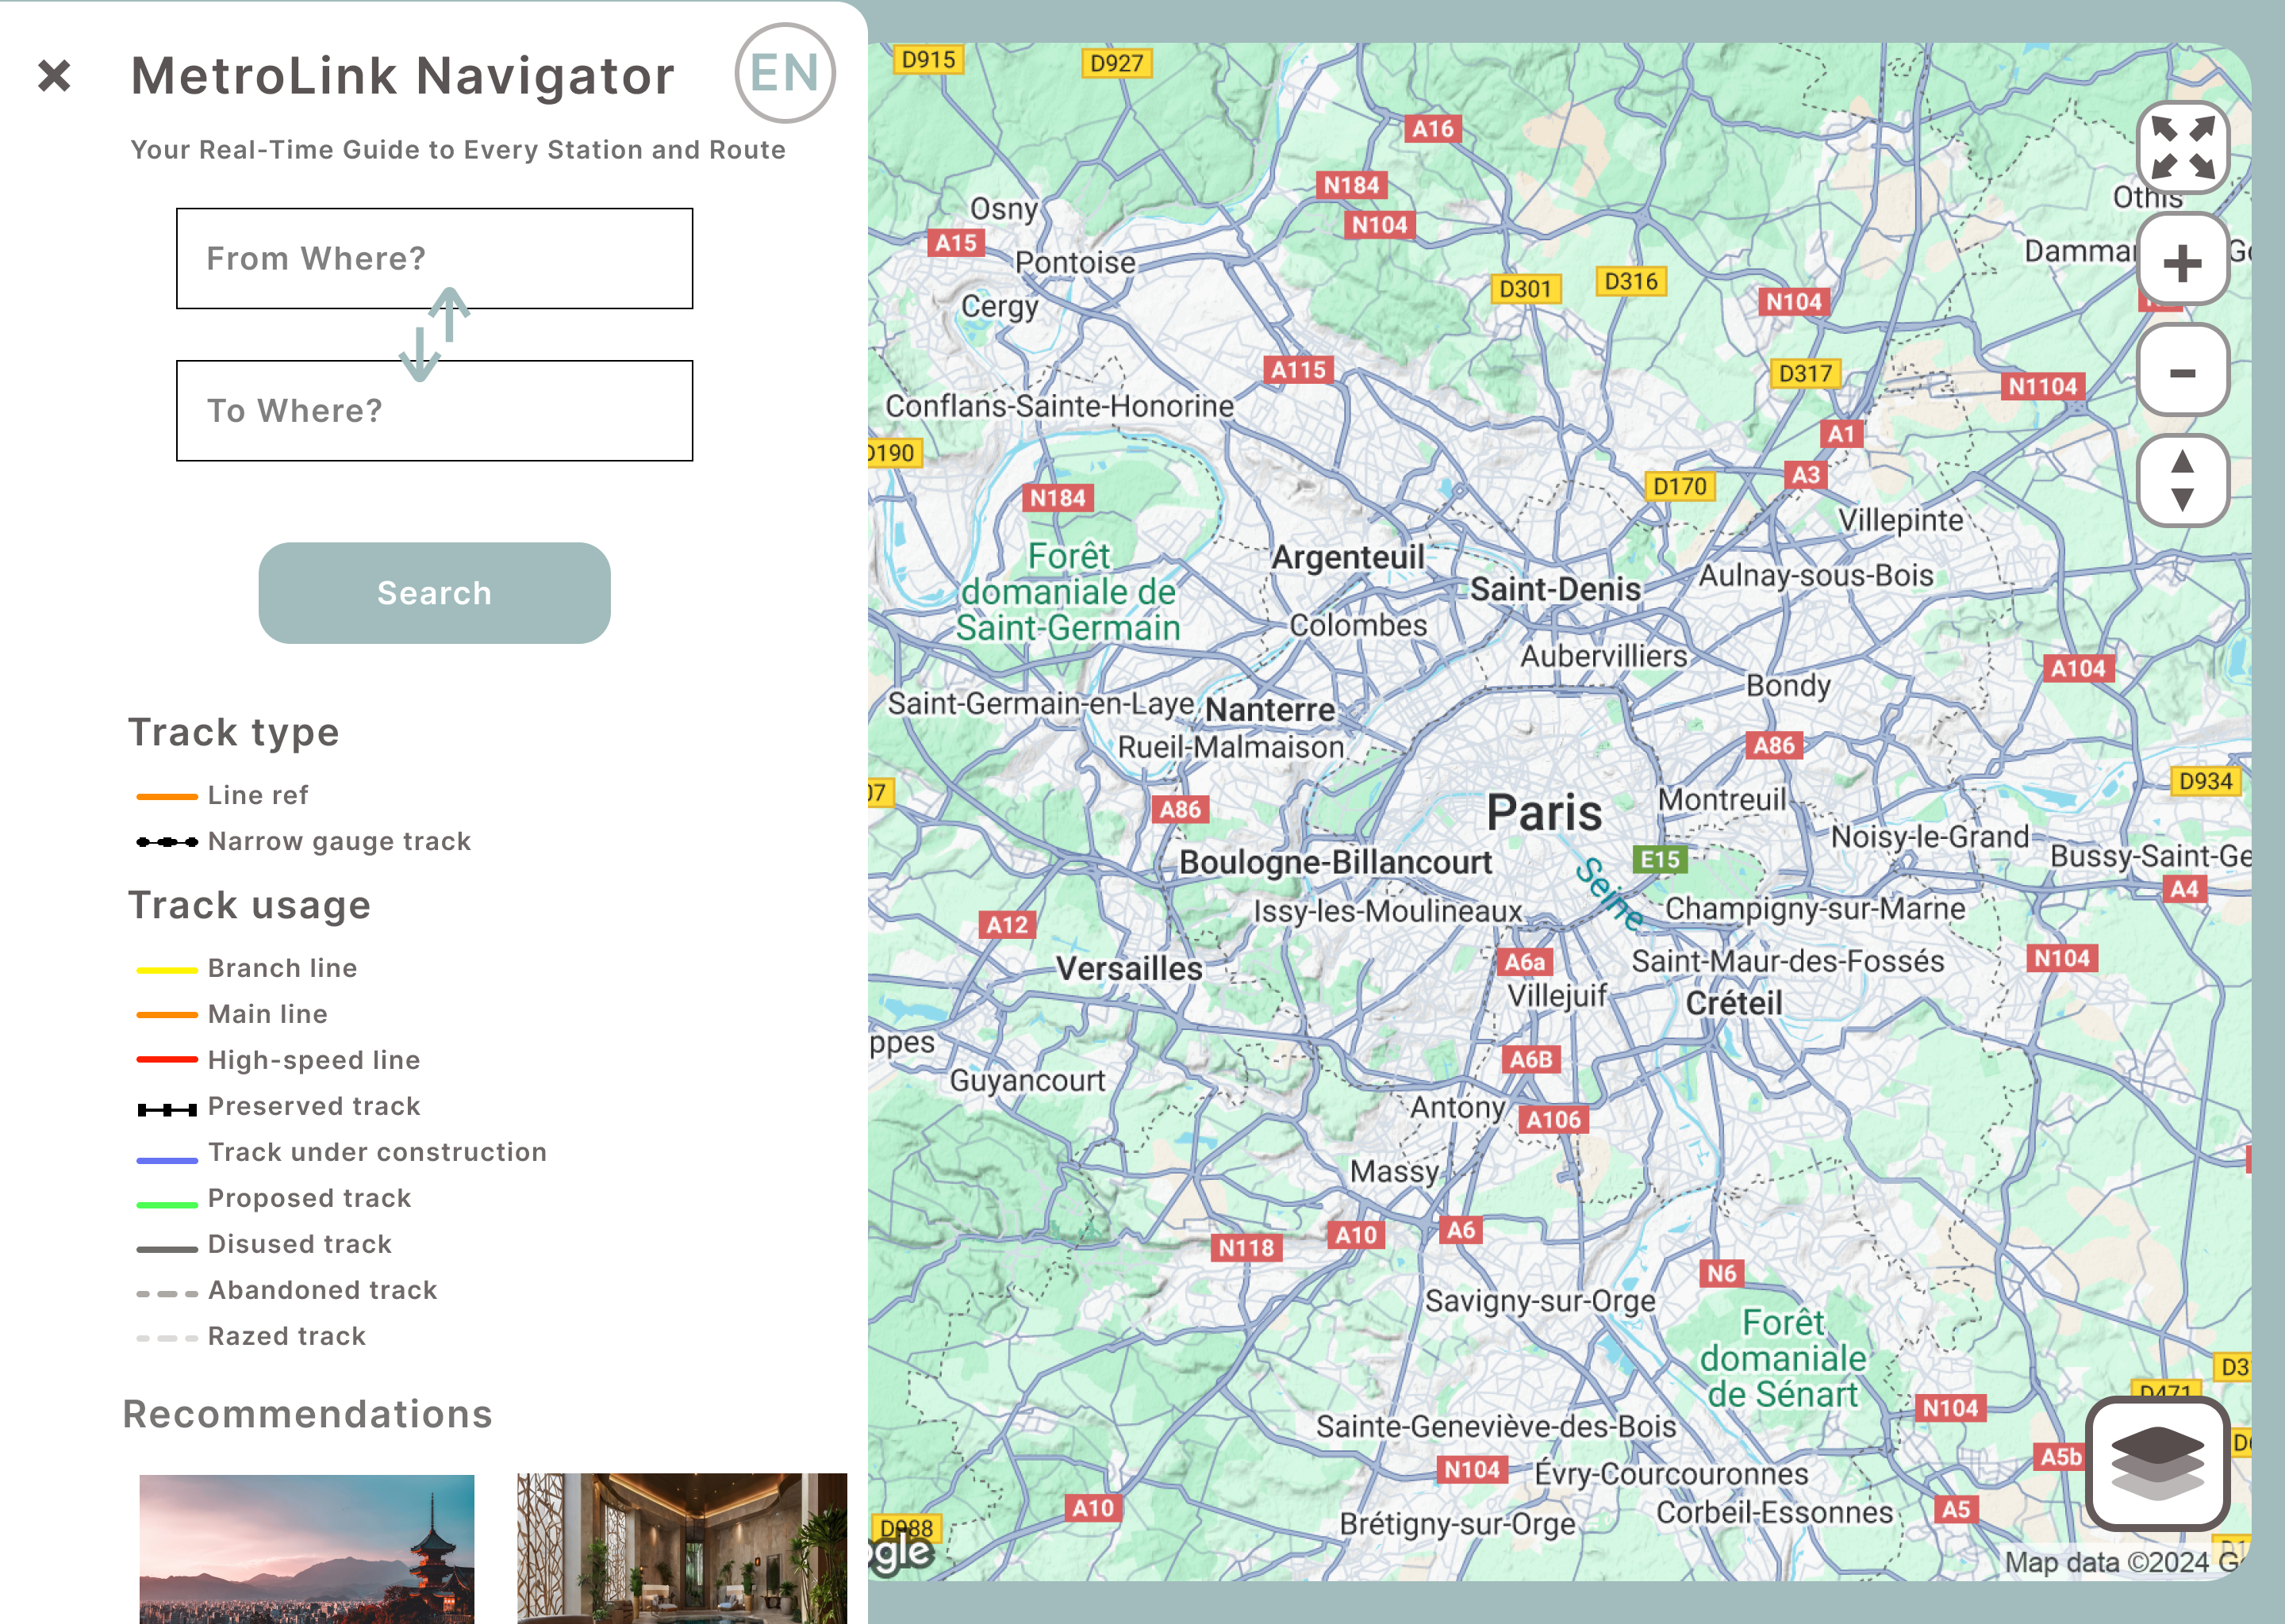Click the green Proposed track color swatch
The height and width of the screenshot is (1624, 2285).
pos(166,1205)
